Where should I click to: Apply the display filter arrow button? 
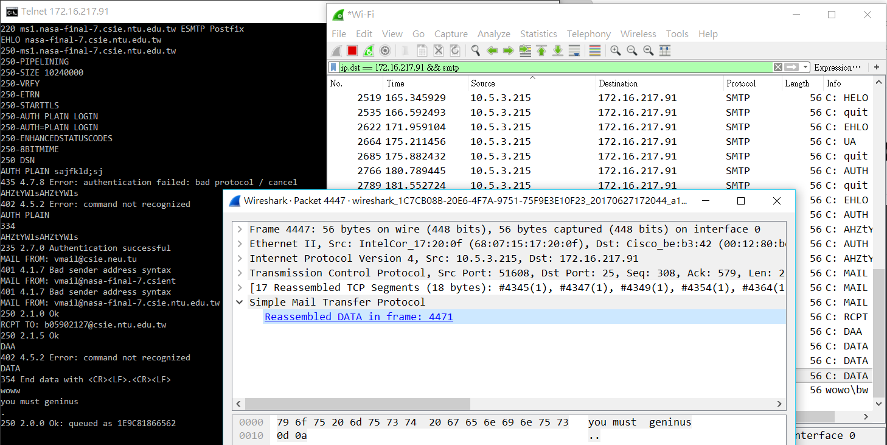click(791, 67)
